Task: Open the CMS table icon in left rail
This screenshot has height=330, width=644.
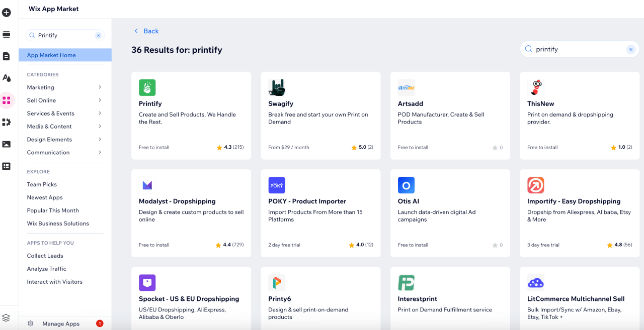Action: click(7, 166)
